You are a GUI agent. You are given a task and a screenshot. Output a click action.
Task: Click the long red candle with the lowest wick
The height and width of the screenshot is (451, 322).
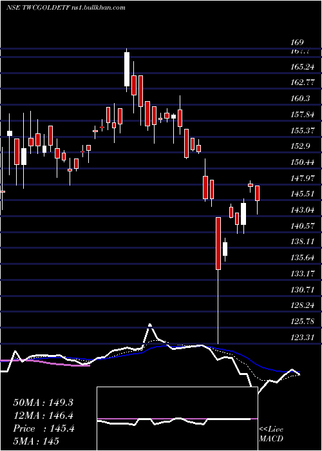(x=218, y=244)
